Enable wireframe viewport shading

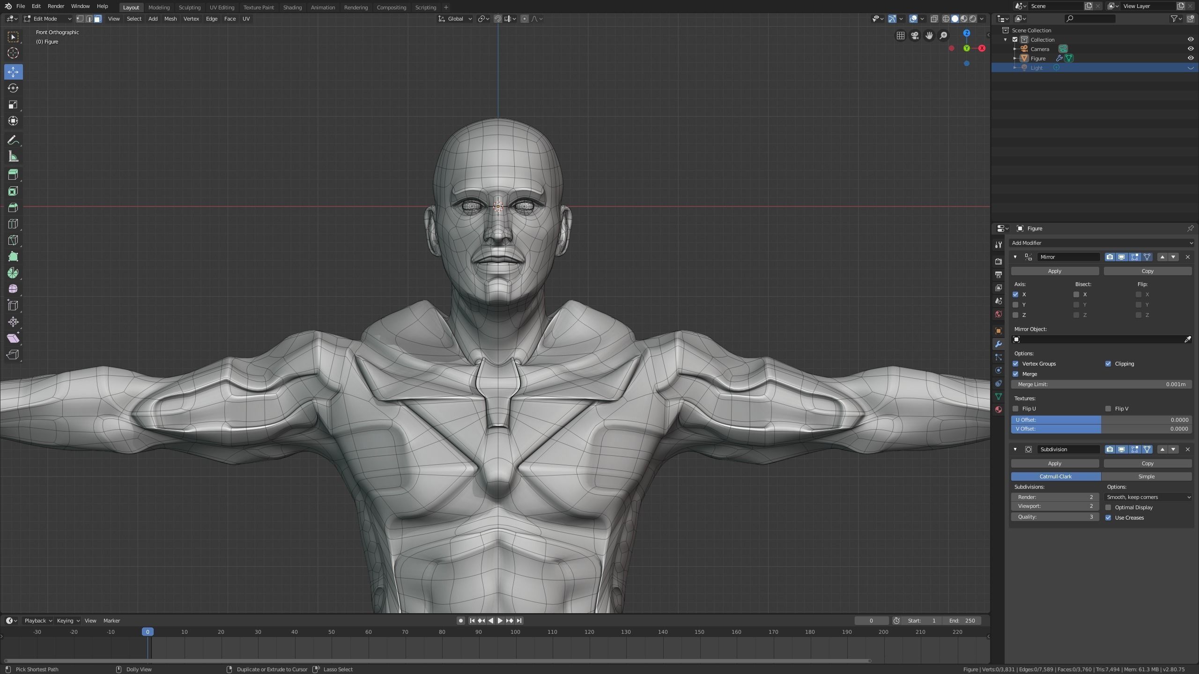(945, 19)
